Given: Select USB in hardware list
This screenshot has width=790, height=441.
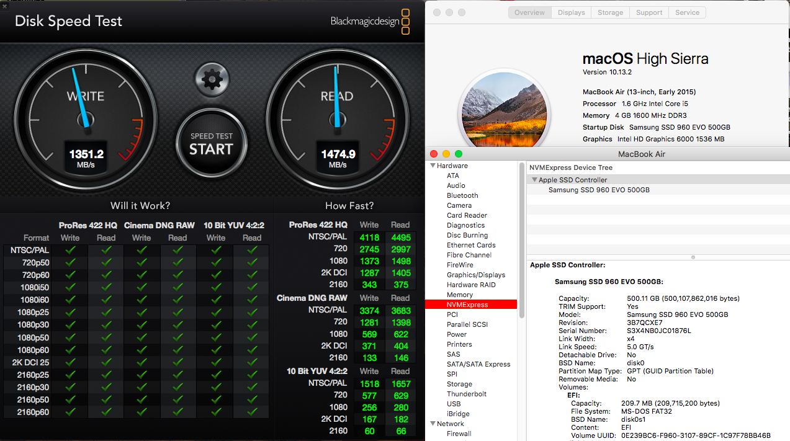Looking at the screenshot, I should click(x=454, y=404).
